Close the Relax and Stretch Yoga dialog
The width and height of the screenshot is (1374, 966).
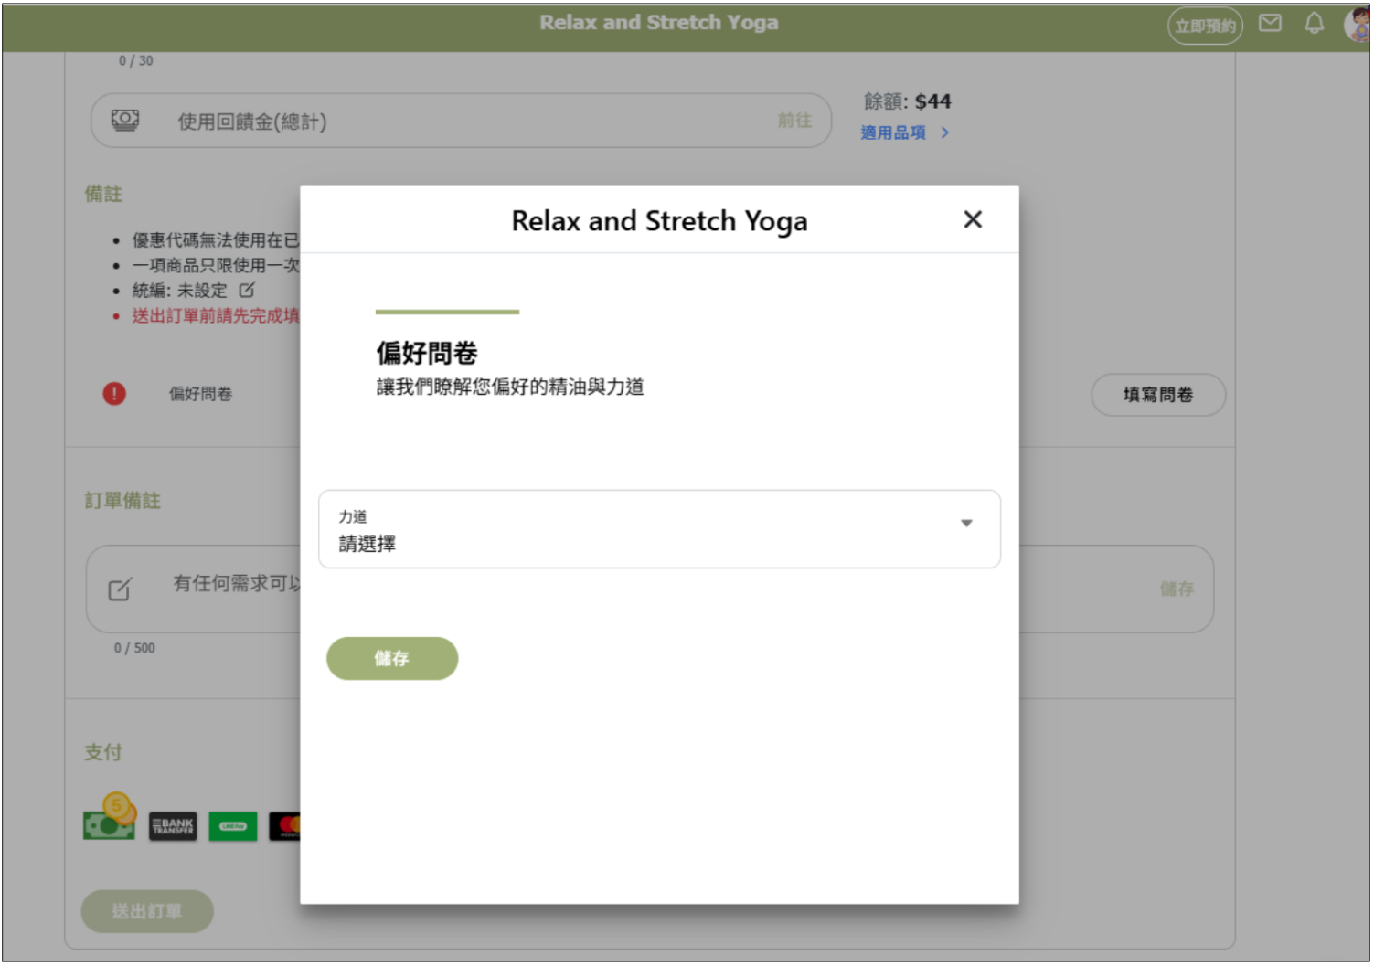tap(972, 219)
